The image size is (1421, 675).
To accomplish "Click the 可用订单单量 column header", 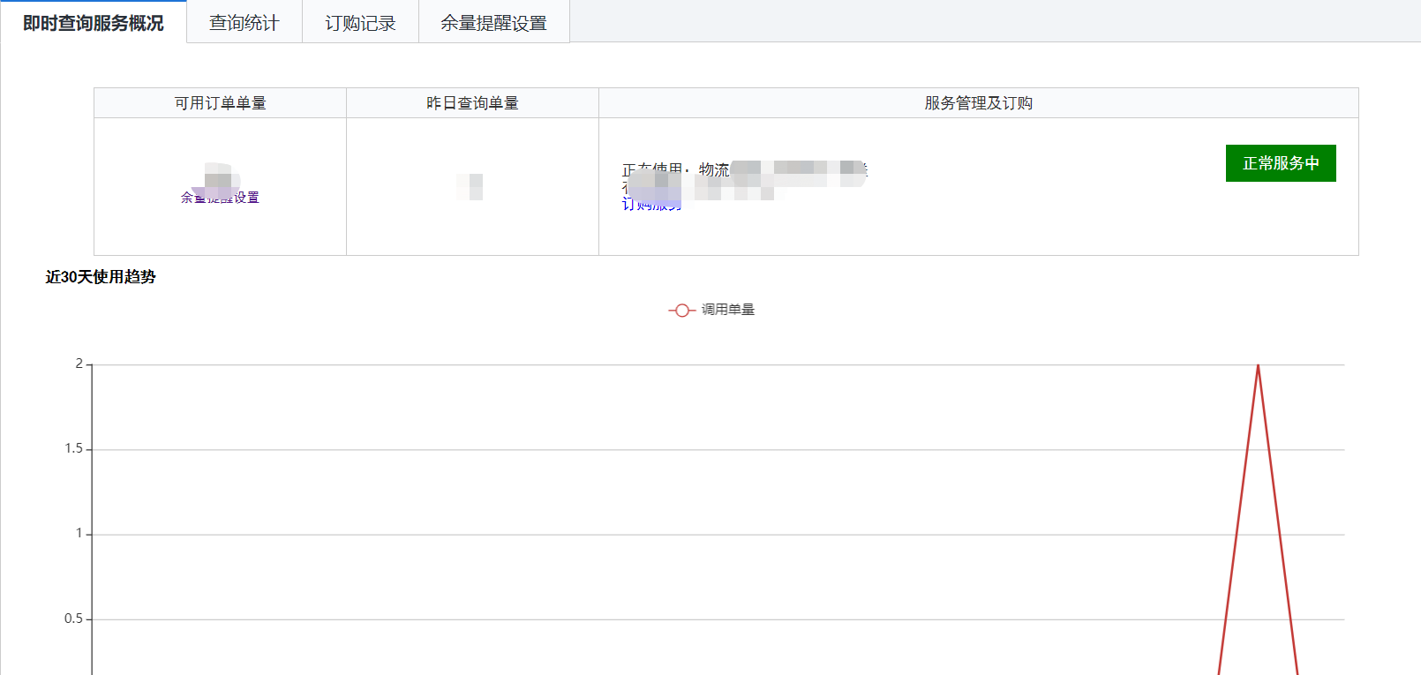I will coord(220,103).
